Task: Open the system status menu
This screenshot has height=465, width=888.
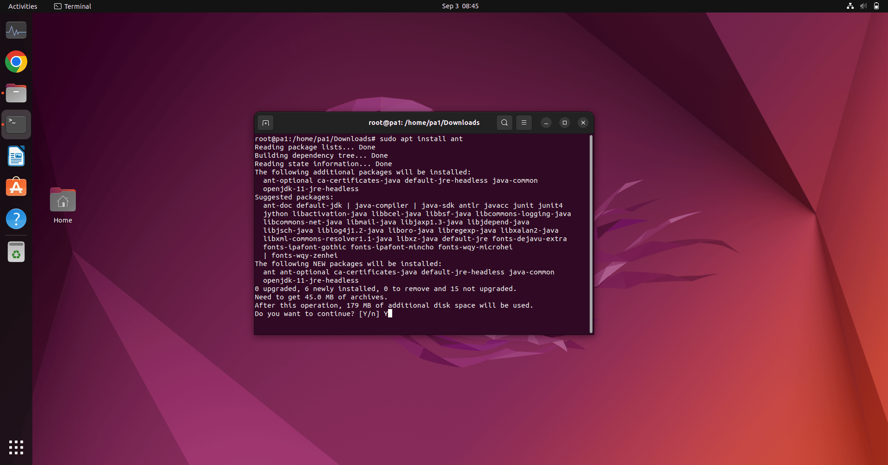Action: click(x=863, y=6)
